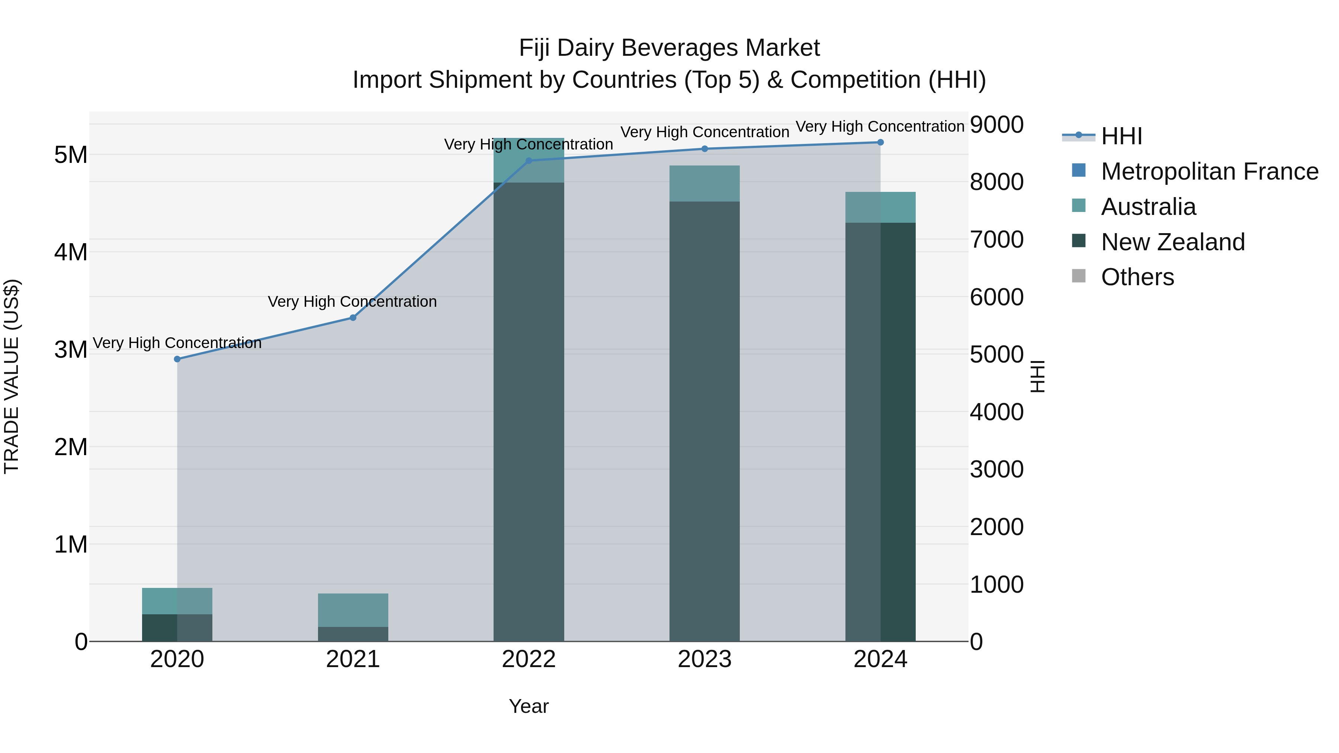Click the Australia teal legend swatch

1079,205
